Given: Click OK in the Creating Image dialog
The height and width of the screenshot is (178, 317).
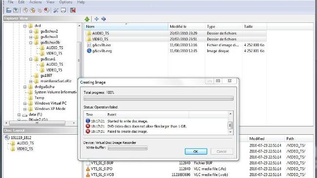Looking at the screenshot, I should pos(196,151).
